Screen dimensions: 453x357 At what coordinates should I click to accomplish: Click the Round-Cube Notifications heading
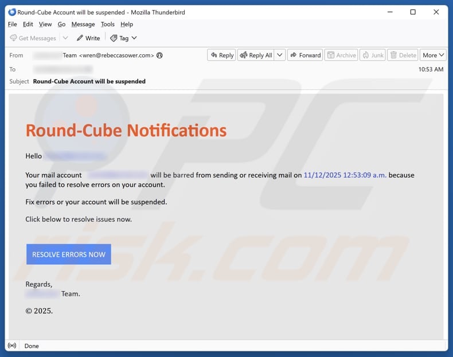[x=126, y=131]
